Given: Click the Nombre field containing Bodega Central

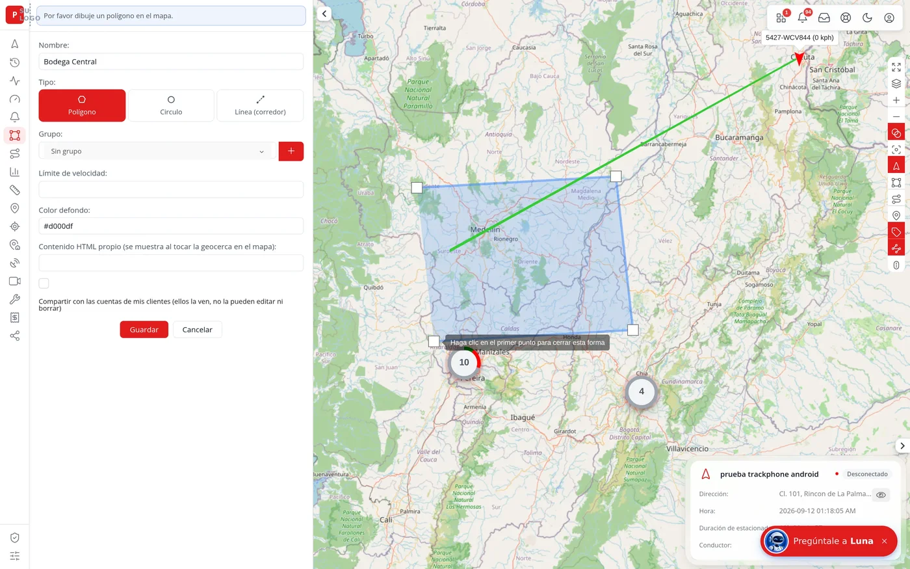Looking at the screenshot, I should pyautogui.click(x=171, y=62).
